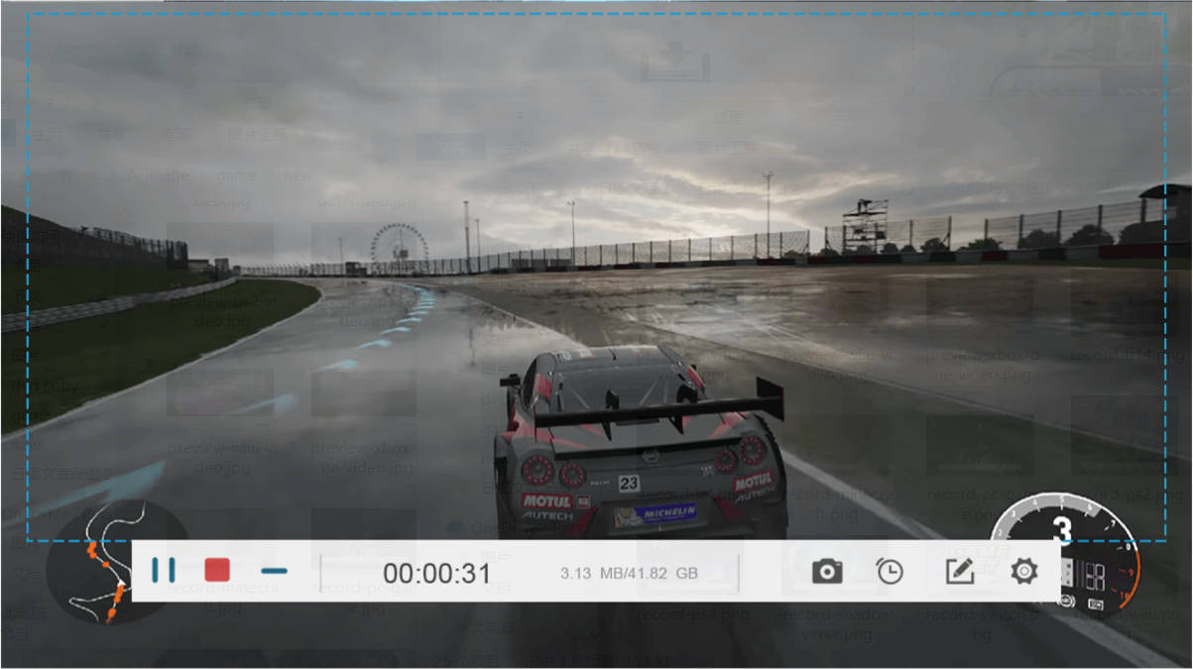Minimize the recording toolbar with the dash icon
The image size is (1193, 669).
coord(275,571)
